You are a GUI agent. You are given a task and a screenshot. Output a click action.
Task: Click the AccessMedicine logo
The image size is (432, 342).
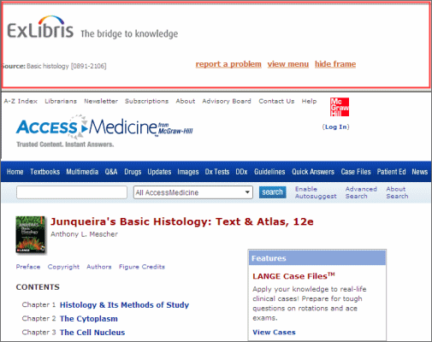104,127
